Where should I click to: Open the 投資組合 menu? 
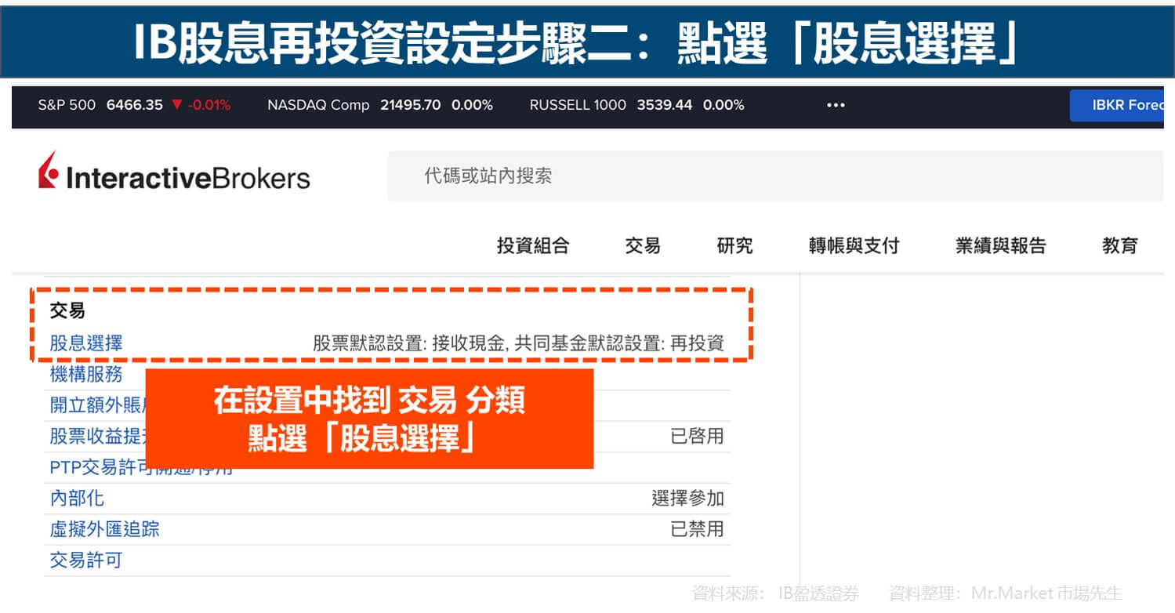(x=532, y=246)
